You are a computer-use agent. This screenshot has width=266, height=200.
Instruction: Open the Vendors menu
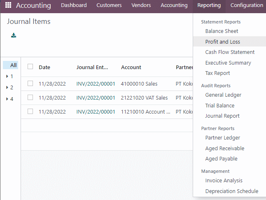click(x=141, y=5)
